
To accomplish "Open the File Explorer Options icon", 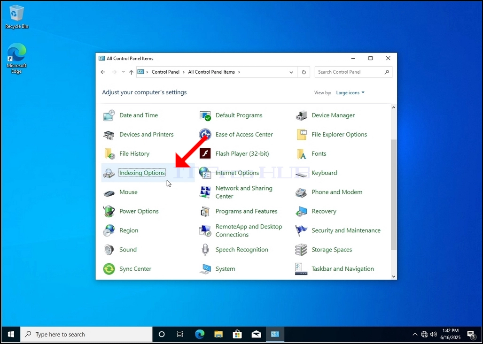I will click(301, 135).
